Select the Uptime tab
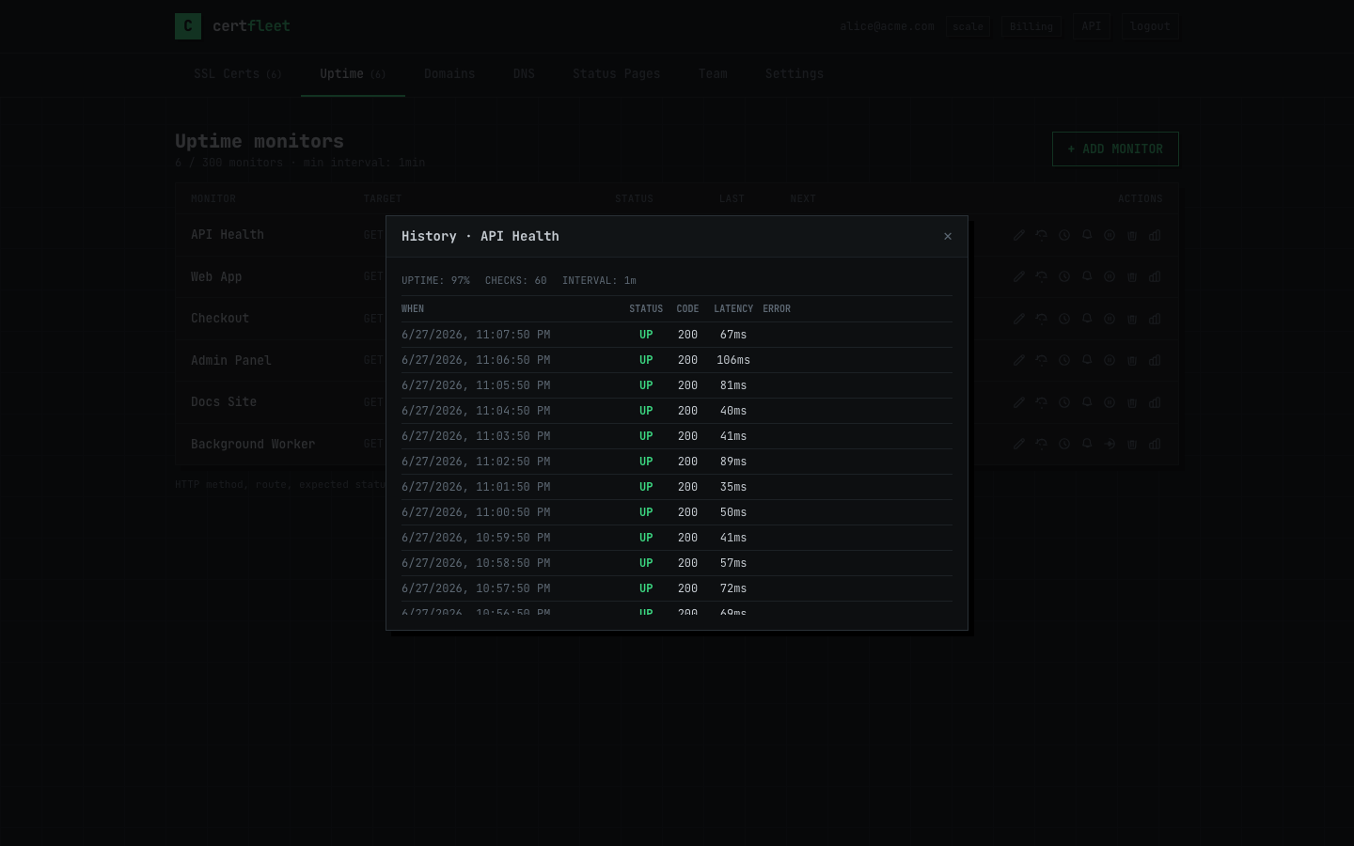The image size is (1354, 846). click(353, 74)
